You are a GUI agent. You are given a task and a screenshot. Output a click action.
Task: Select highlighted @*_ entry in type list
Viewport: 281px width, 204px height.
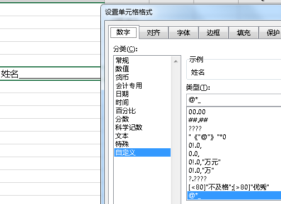click(x=234, y=196)
